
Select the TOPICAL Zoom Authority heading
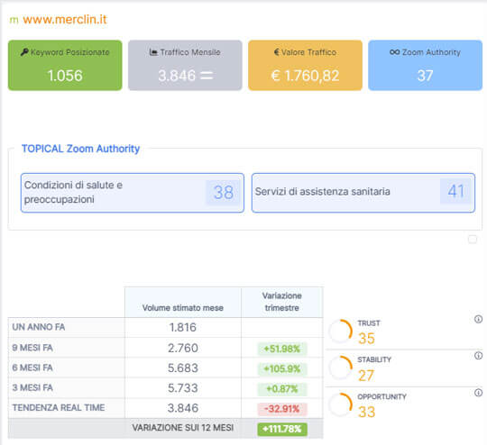(x=81, y=149)
